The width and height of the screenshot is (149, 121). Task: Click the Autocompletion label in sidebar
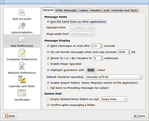coord(22,32)
